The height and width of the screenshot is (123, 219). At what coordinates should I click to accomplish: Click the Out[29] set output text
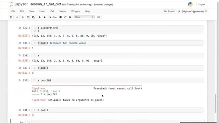69,36
